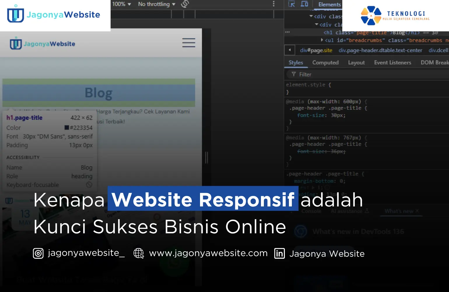Click the highlighted Blog heading
This screenshot has height=292, width=449.
99,93
